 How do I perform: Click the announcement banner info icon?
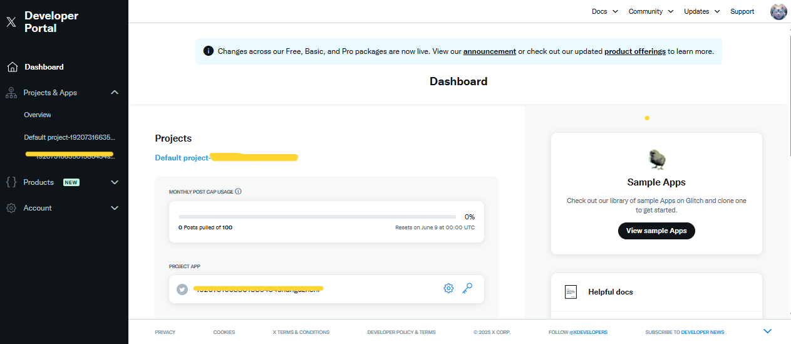[x=208, y=51]
